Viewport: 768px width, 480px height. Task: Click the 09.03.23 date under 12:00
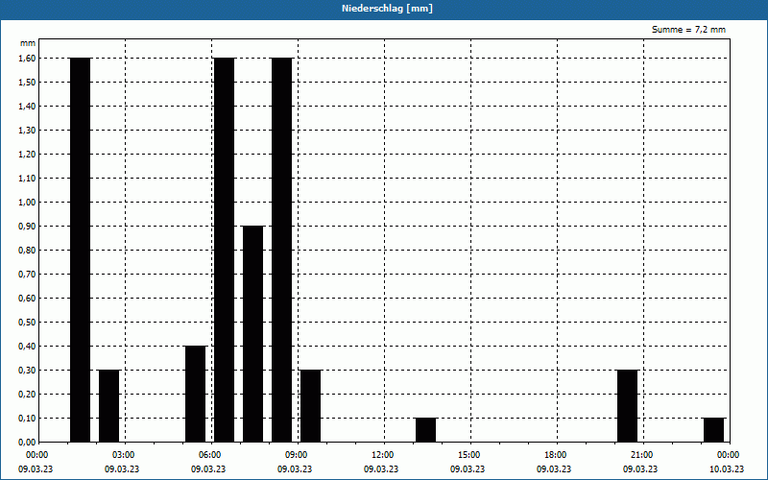(381, 469)
